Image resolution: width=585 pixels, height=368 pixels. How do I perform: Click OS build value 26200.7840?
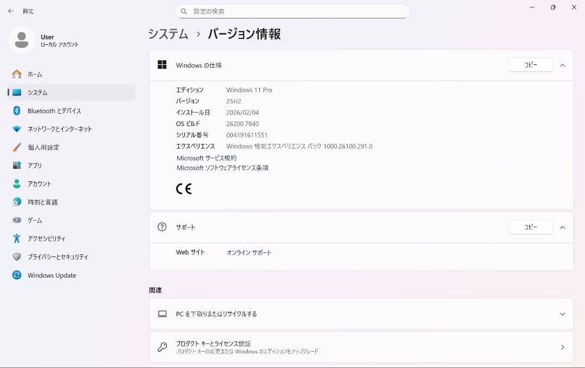tap(243, 123)
